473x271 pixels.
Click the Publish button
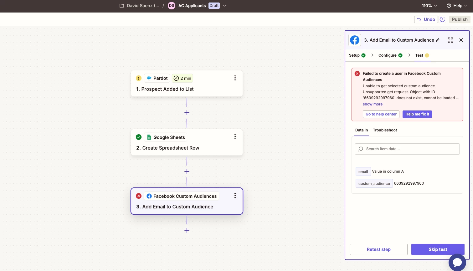(x=460, y=19)
